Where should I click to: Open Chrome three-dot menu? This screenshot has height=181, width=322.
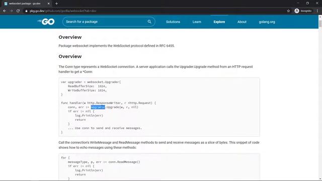click(x=317, y=11)
